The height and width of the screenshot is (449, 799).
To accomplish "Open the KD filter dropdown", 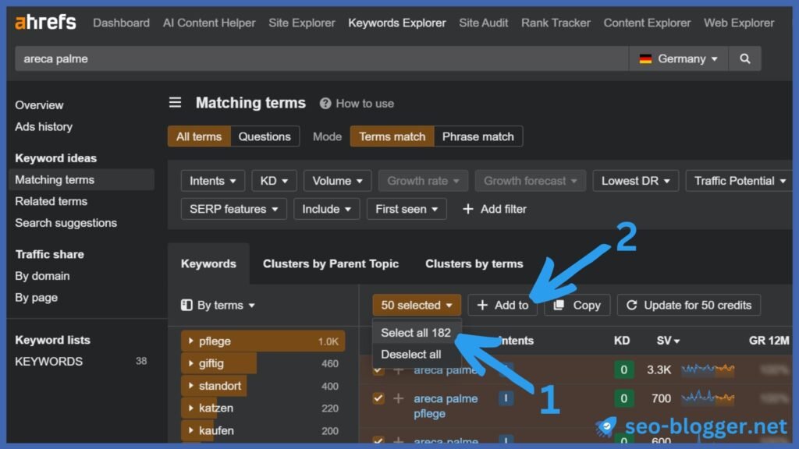I will (274, 181).
